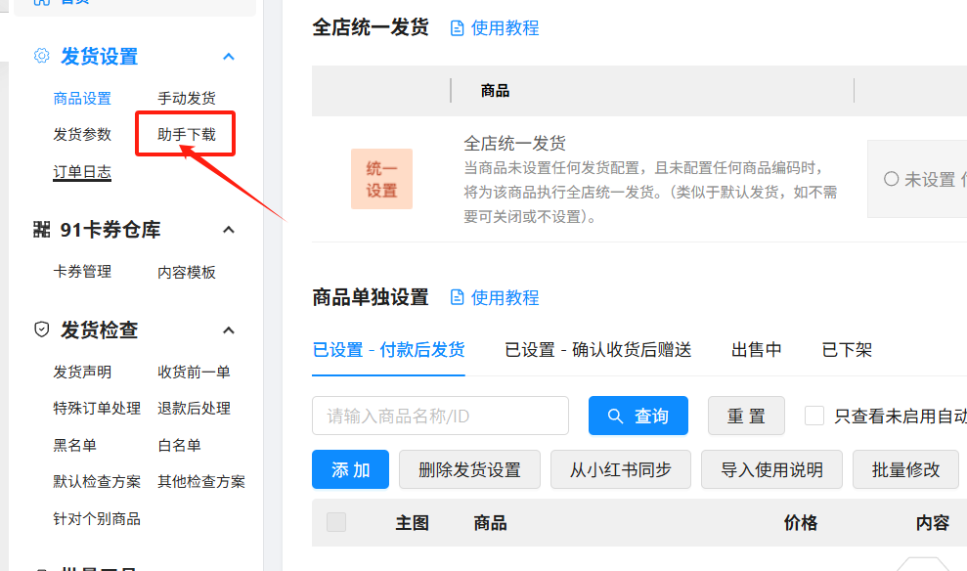
Task: Switch to 已下架 tab
Action: click(x=847, y=350)
